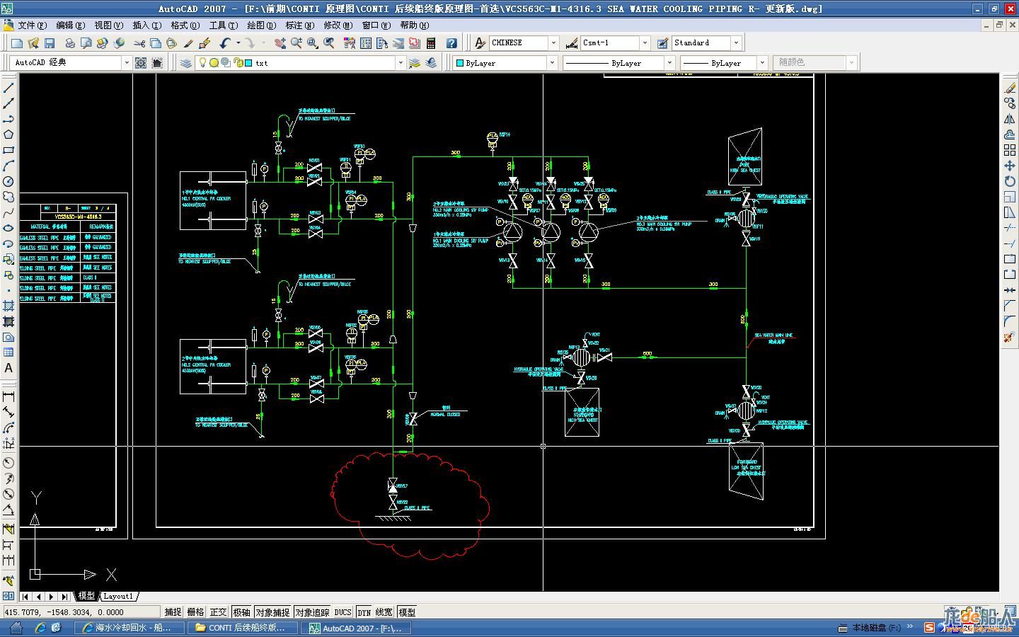The height and width of the screenshot is (637, 1019).
Task: Switch to the Layout1 tab
Action: [x=118, y=596]
